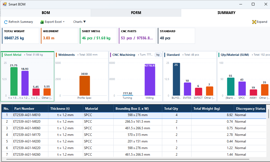This screenshot has width=270, height=162.
Task: Select the TOTAL WEIGHT summary card
Action: tap(20, 36)
